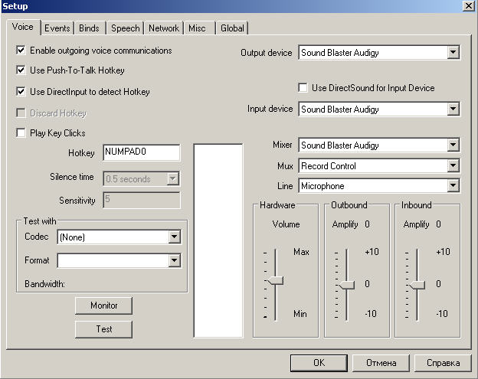Switch to the Events tab

(57, 28)
